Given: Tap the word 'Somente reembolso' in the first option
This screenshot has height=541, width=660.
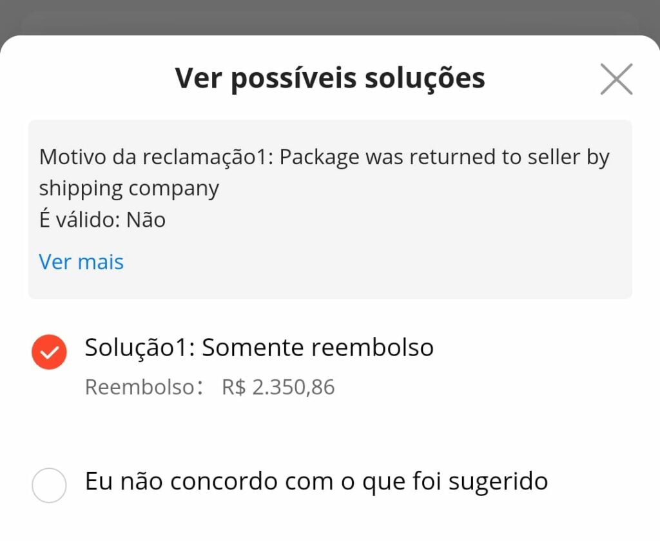Looking at the screenshot, I should tap(318, 348).
